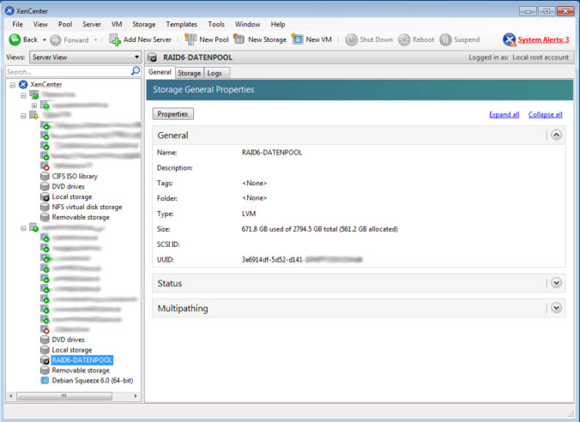Click the Shut Down toolbar icon

pyautogui.click(x=351, y=39)
